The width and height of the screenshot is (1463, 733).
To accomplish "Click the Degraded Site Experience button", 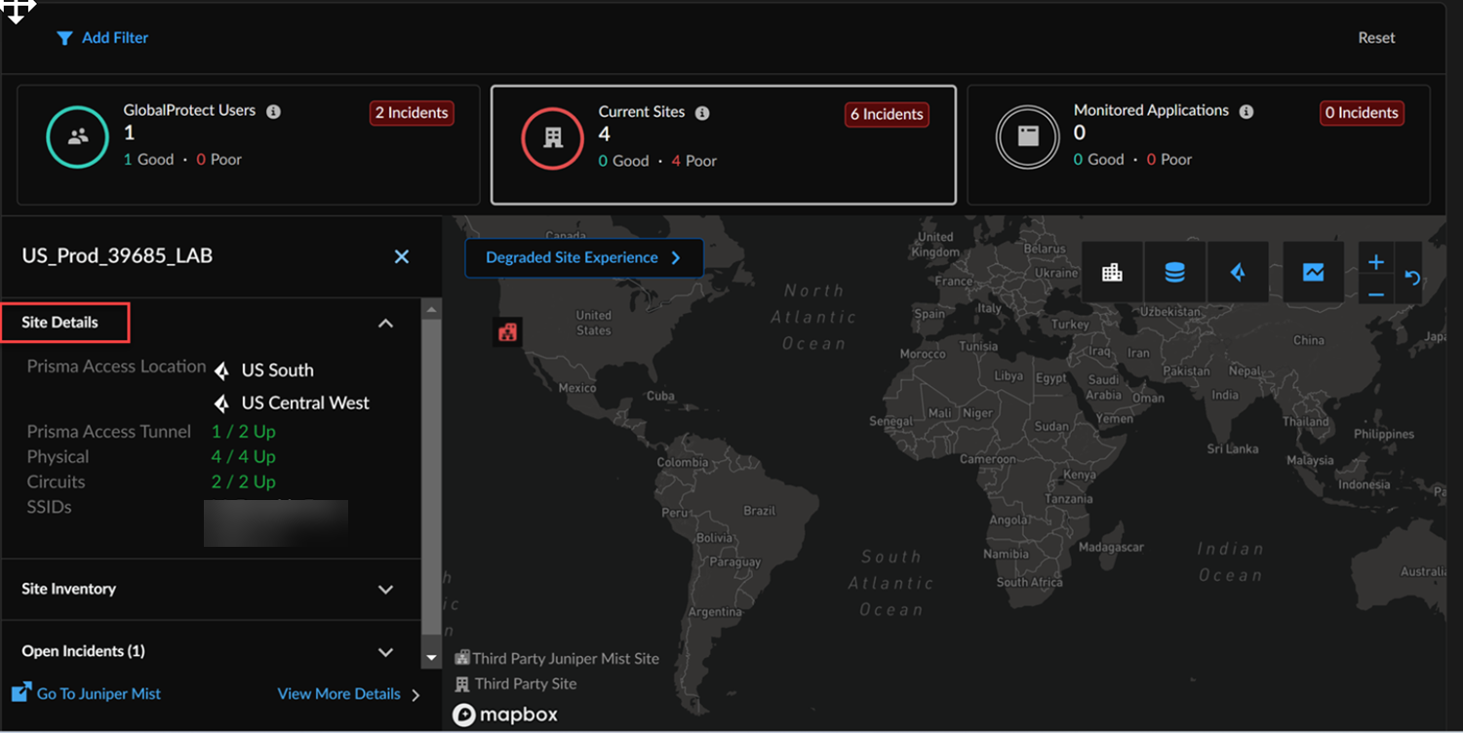I will 583,258.
